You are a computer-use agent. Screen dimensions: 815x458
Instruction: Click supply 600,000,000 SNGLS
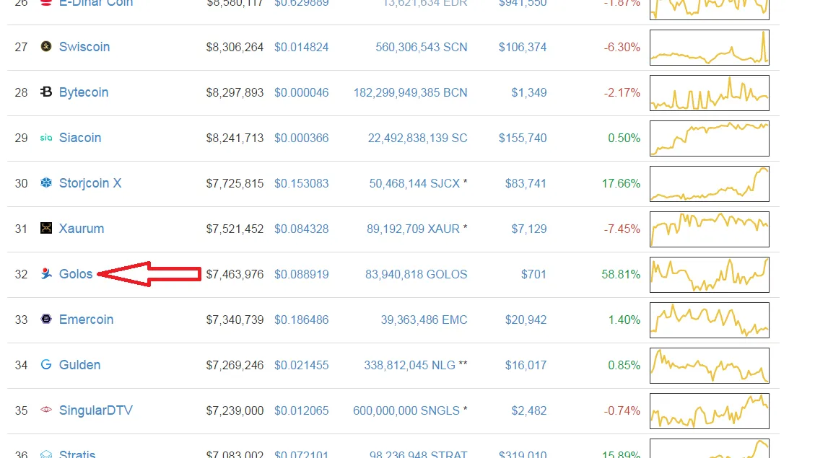click(x=406, y=410)
